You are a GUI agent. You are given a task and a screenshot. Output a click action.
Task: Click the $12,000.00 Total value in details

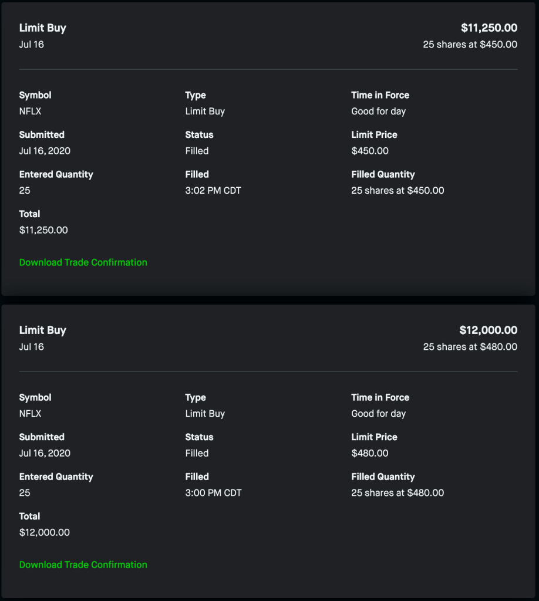point(44,532)
